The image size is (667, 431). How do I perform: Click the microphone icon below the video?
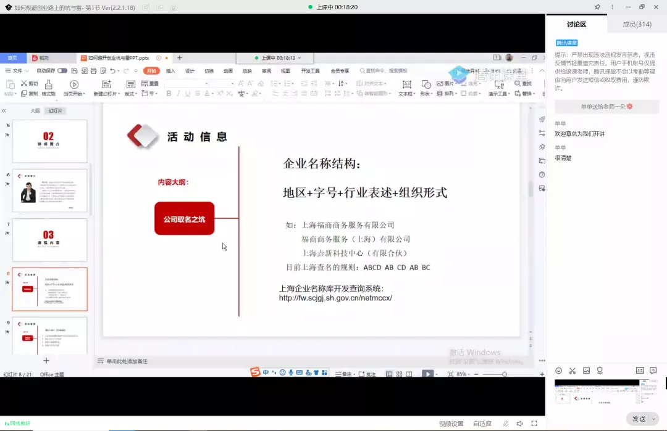tap(505, 424)
